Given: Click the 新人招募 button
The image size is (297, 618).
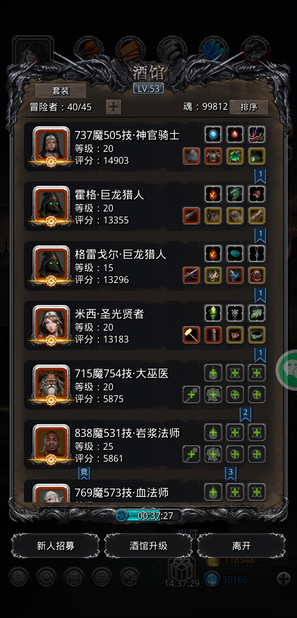Looking at the screenshot, I should pyautogui.click(x=56, y=546).
